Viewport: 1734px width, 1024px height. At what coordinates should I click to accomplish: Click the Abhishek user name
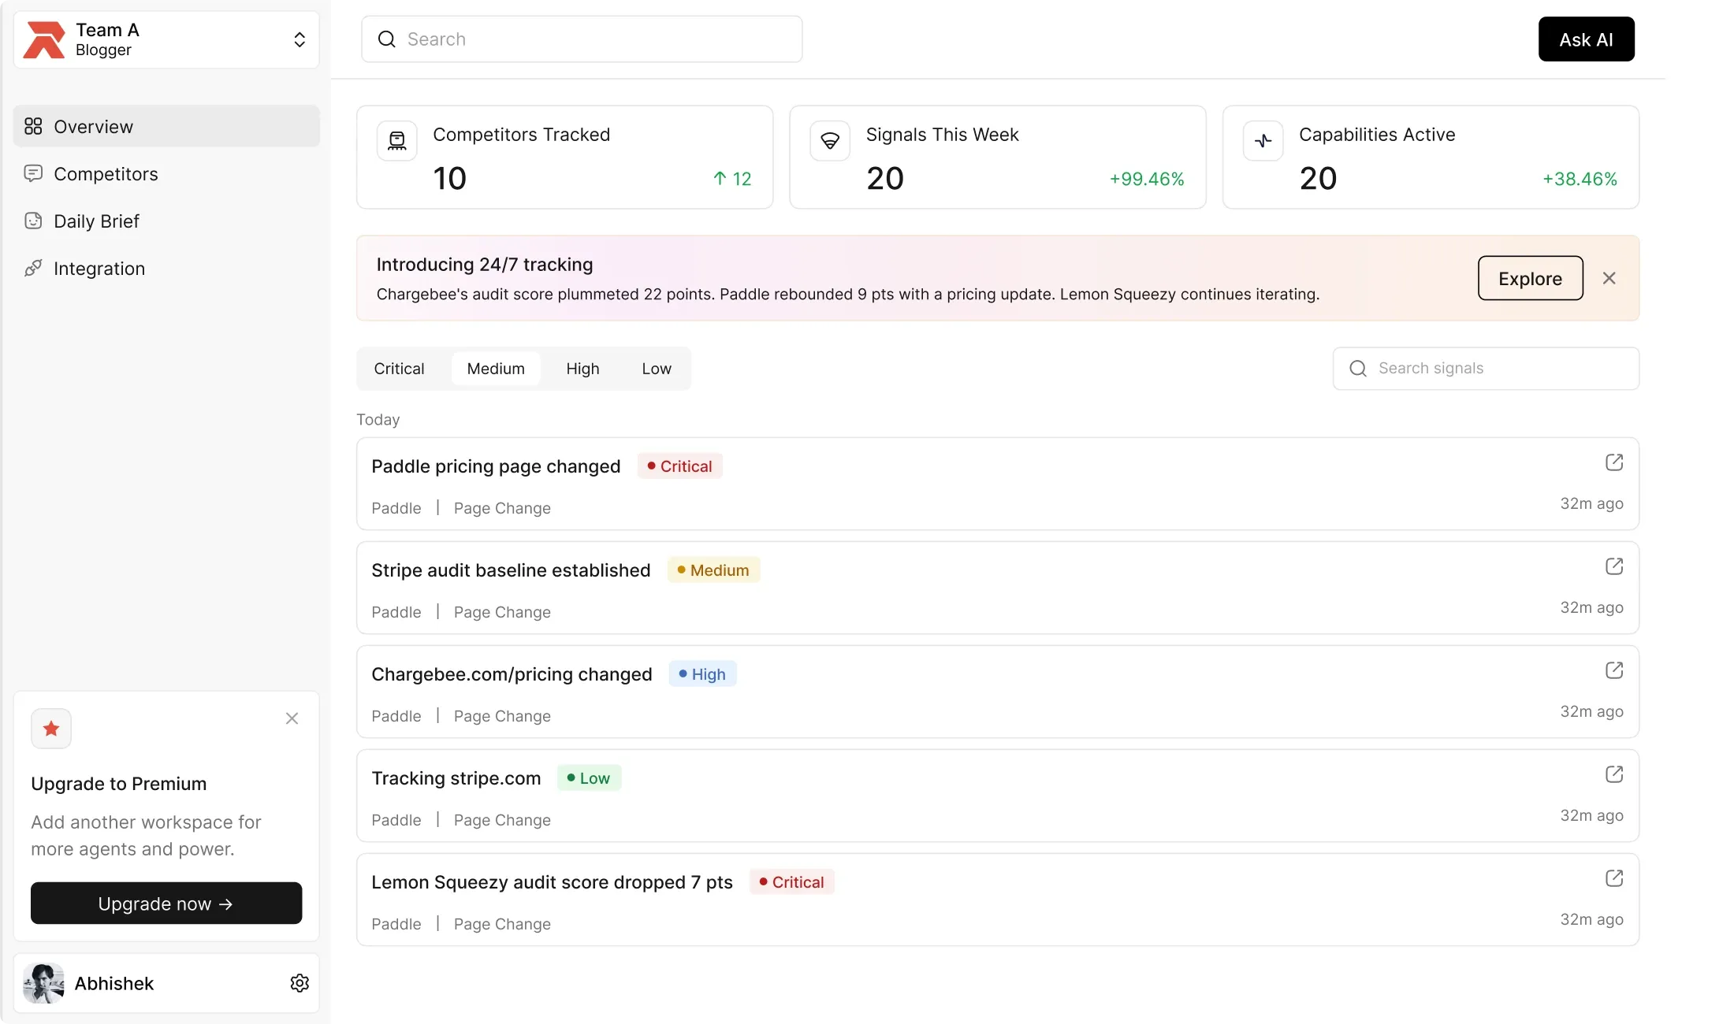tap(114, 984)
